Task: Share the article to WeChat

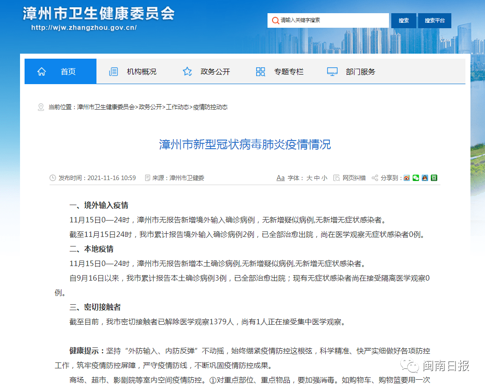Action: [x=416, y=178]
